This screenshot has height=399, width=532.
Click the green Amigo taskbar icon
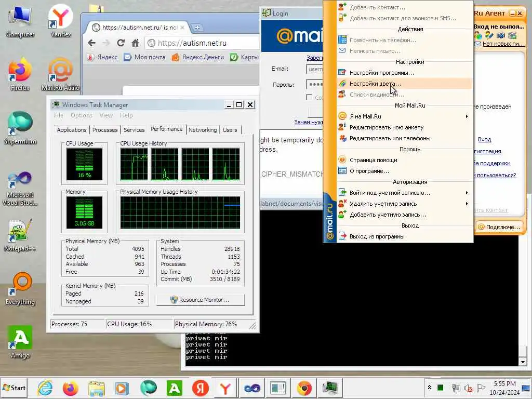(175, 388)
